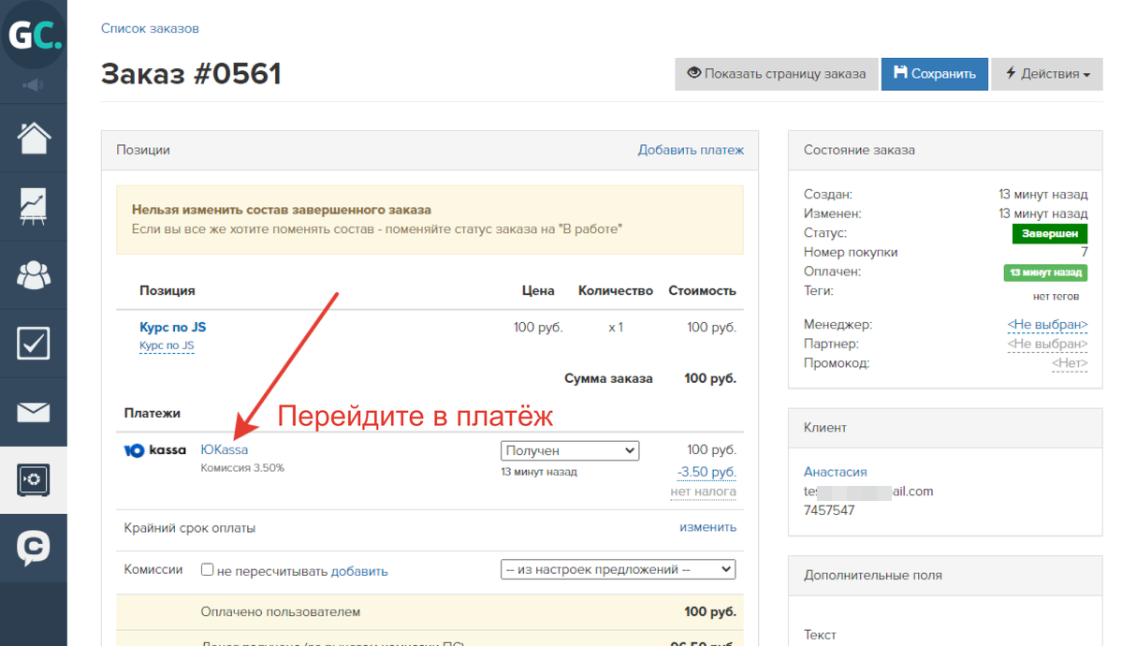
Task: Open the users group sidebar icon
Action: tap(34, 275)
